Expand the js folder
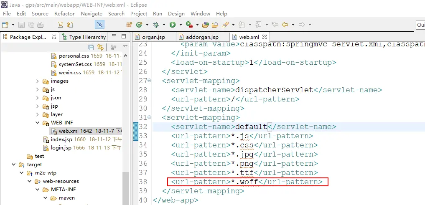Image resolution: width=425 pixels, height=205 pixels. (x=38, y=89)
